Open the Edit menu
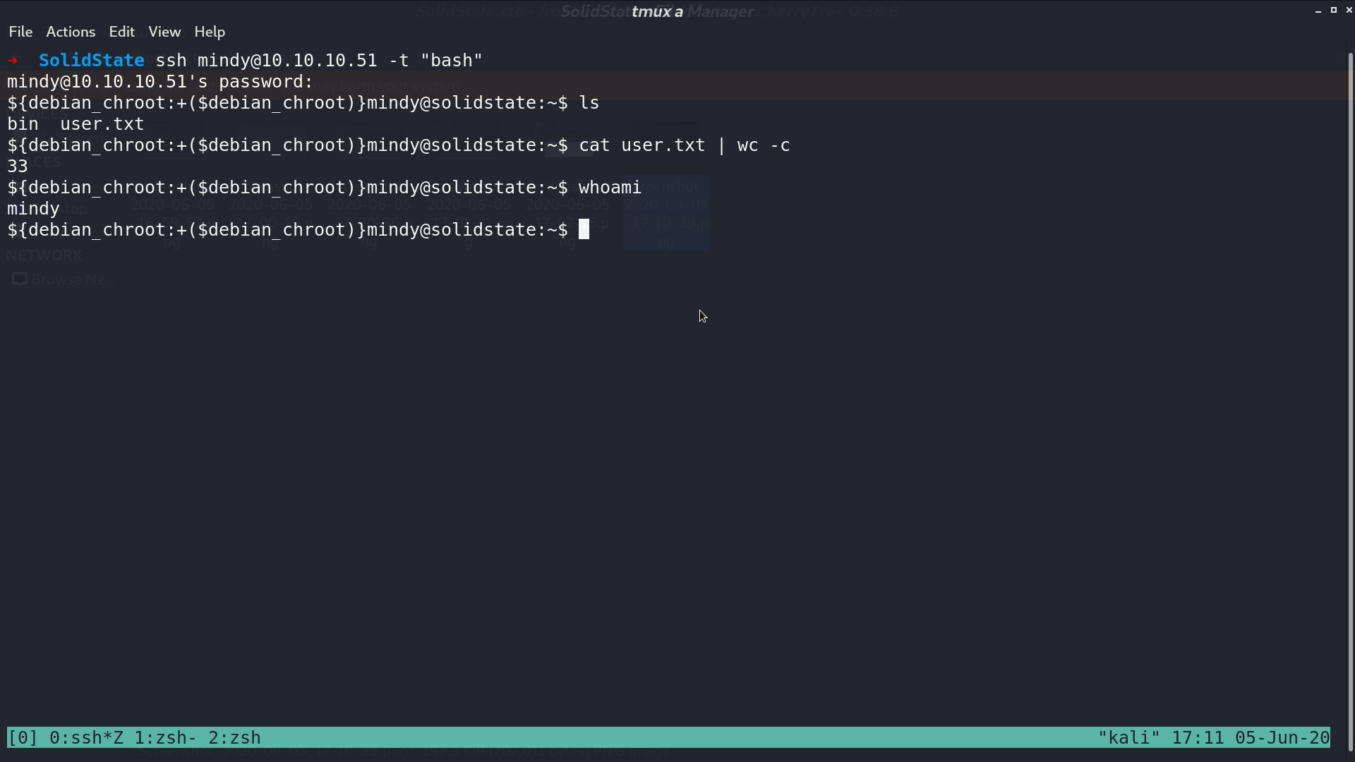This screenshot has width=1355, height=762. click(x=121, y=32)
